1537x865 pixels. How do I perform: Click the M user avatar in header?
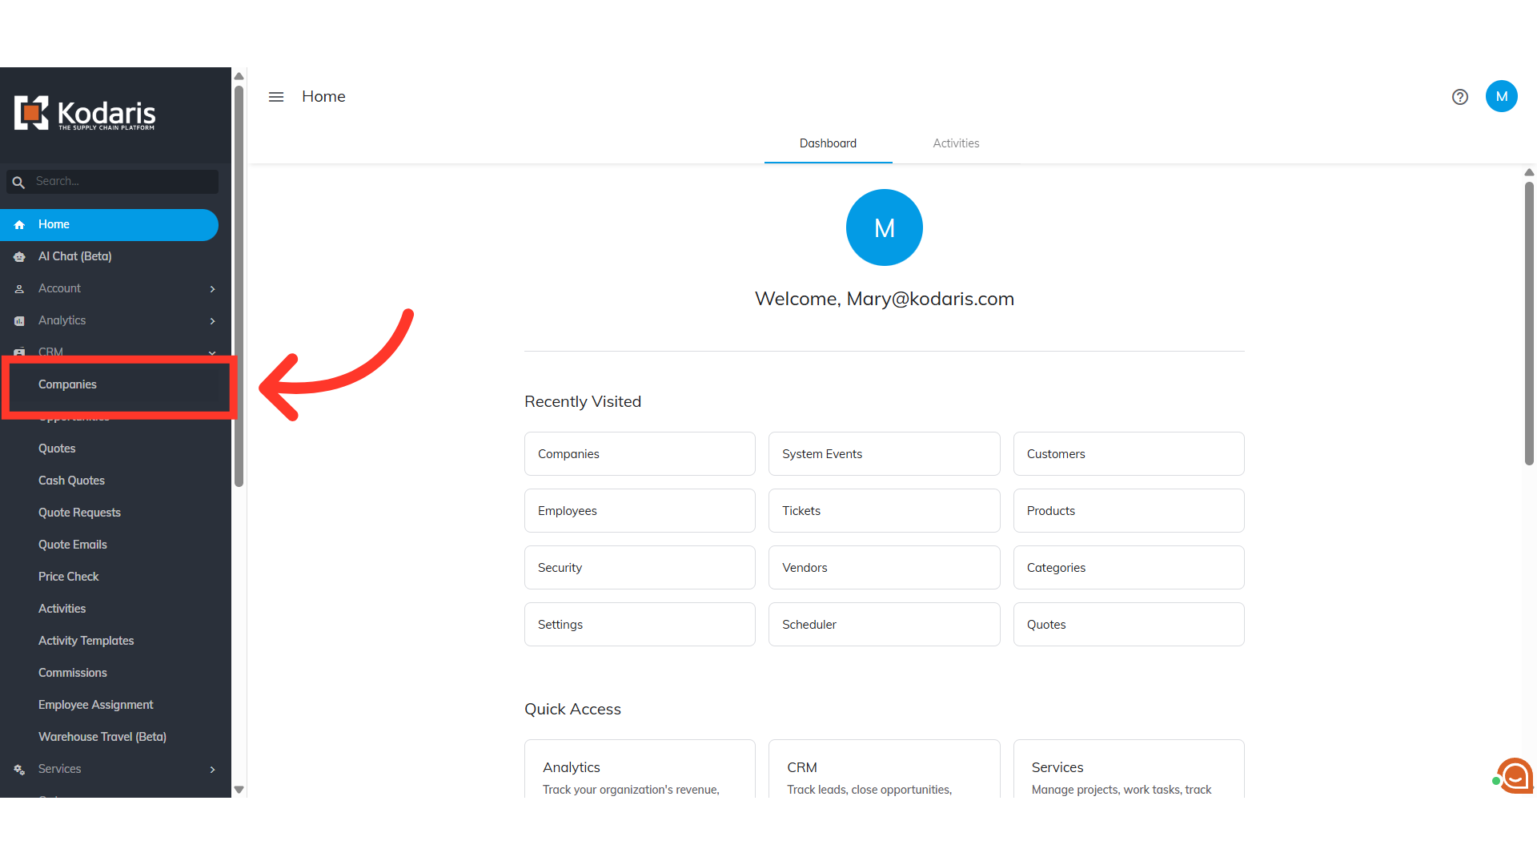(1501, 97)
